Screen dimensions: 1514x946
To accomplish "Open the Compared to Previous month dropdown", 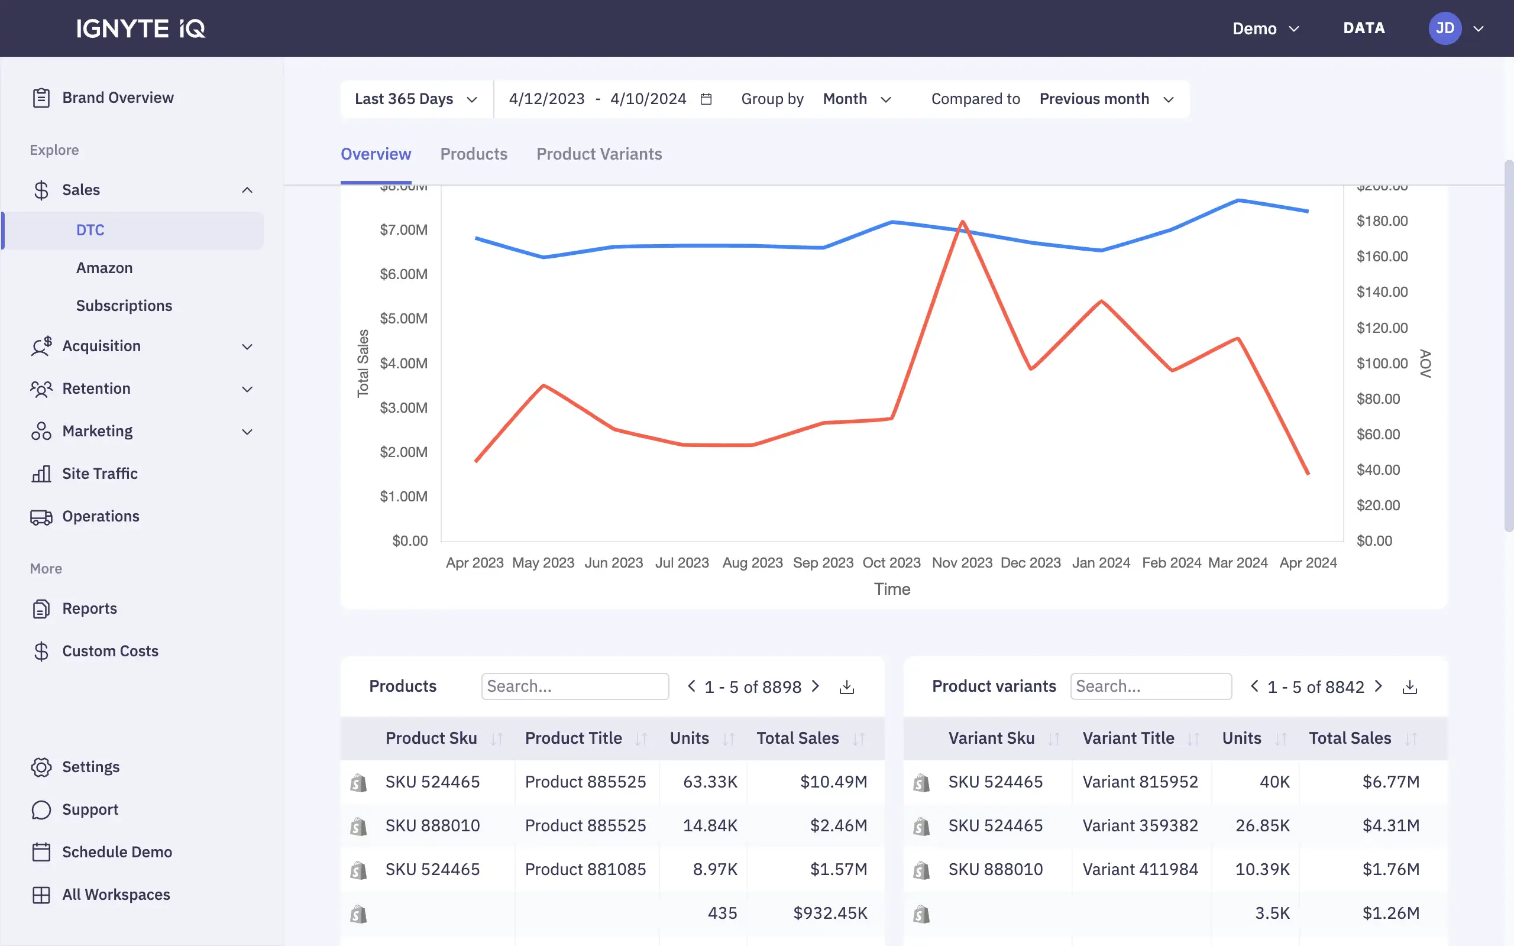I will pos(1106,99).
